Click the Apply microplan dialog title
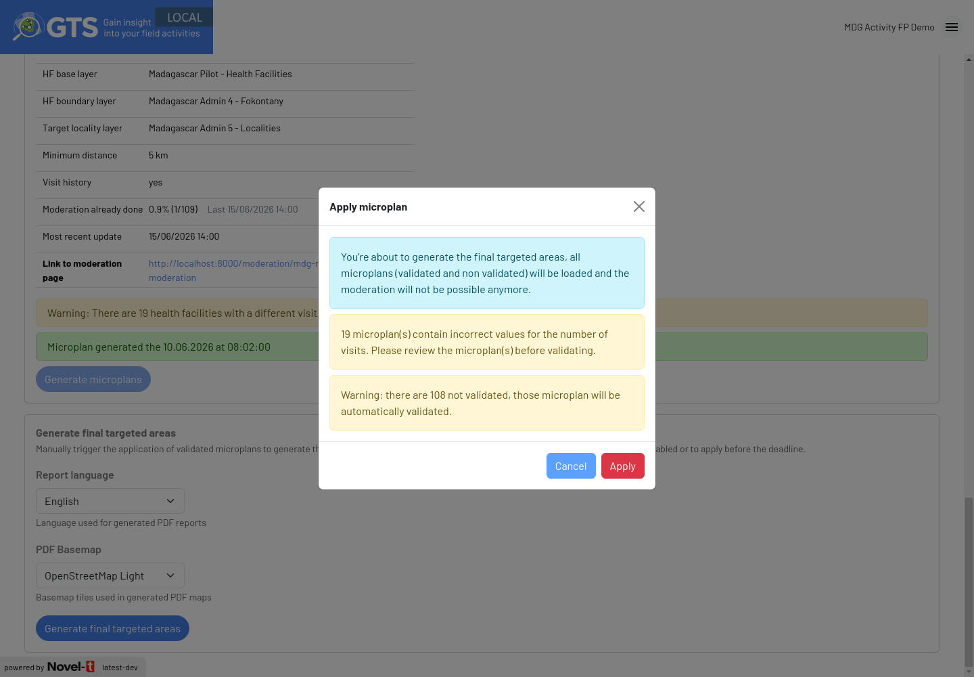Screen dimensions: 974x677 click(x=369, y=206)
